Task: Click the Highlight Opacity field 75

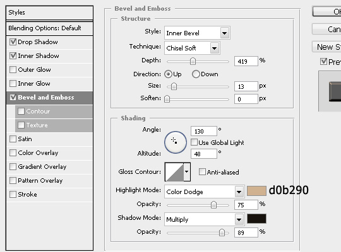Action: (x=246, y=205)
